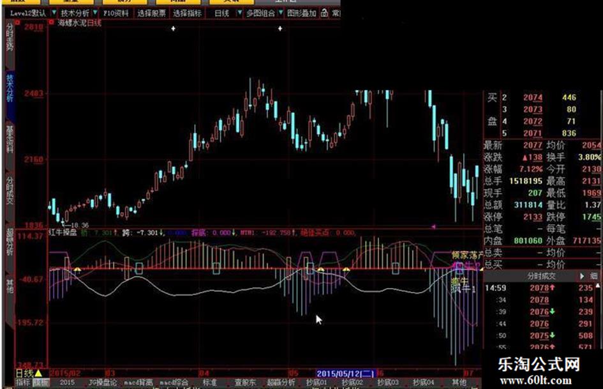603x389 pixels.
Task: Select 标准 bottom tab
Action: tap(209, 383)
